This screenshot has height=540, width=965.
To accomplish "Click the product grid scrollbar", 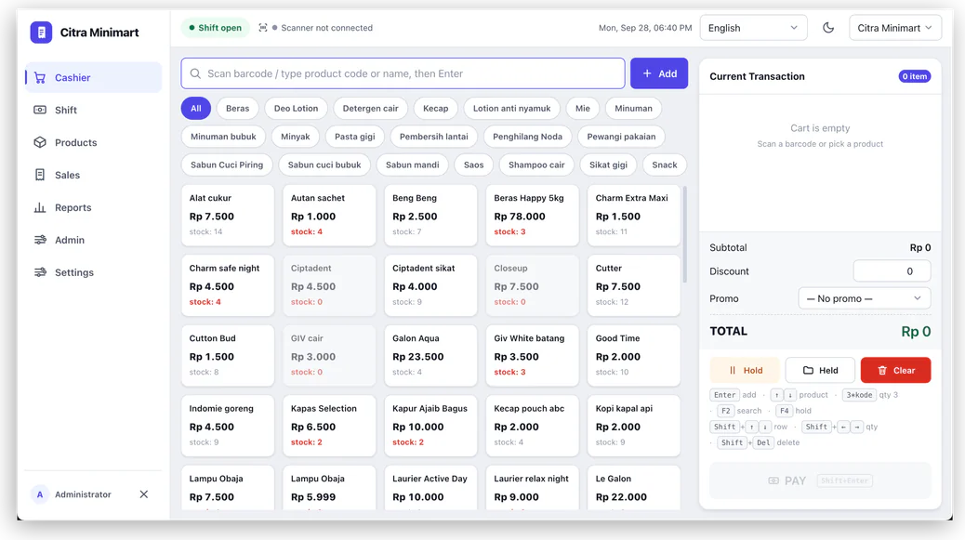I will pyautogui.click(x=684, y=235).
